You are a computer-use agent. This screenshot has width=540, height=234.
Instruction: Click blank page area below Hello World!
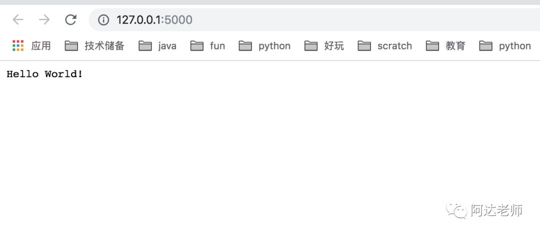241,144
